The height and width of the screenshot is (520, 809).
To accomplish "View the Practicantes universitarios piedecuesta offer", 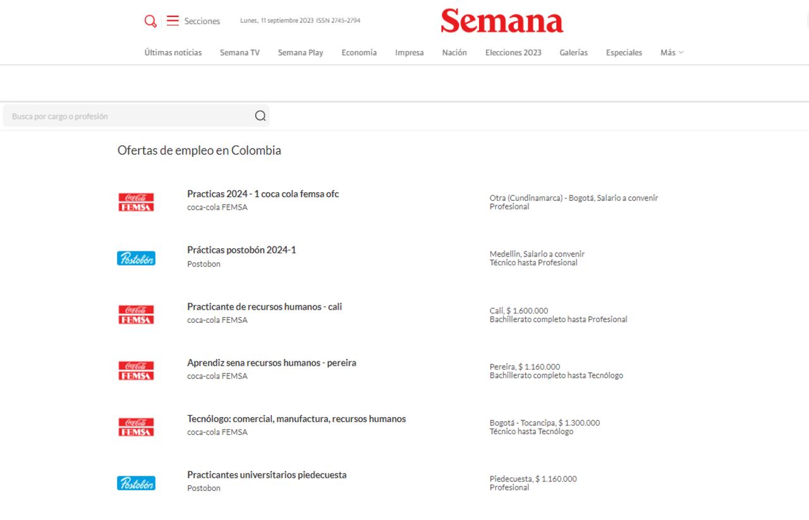I will (x=267, y=475).
